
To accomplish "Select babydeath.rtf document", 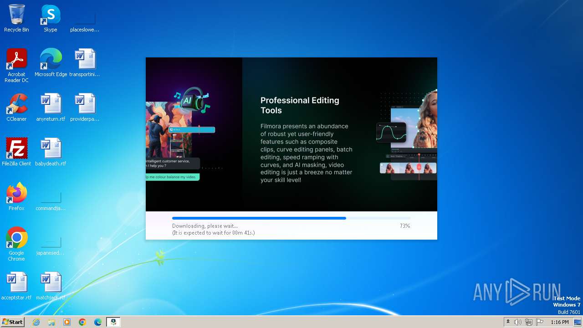I will (x=51, y=152).
